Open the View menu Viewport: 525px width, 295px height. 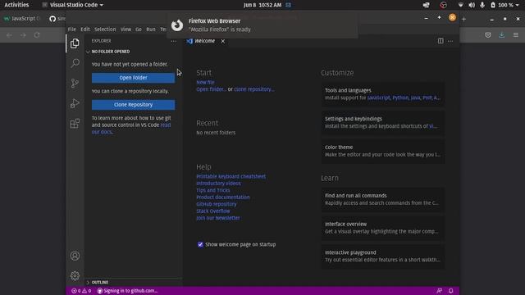[x=126, y=29]
